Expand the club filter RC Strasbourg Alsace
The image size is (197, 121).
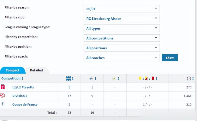[121, 19]
